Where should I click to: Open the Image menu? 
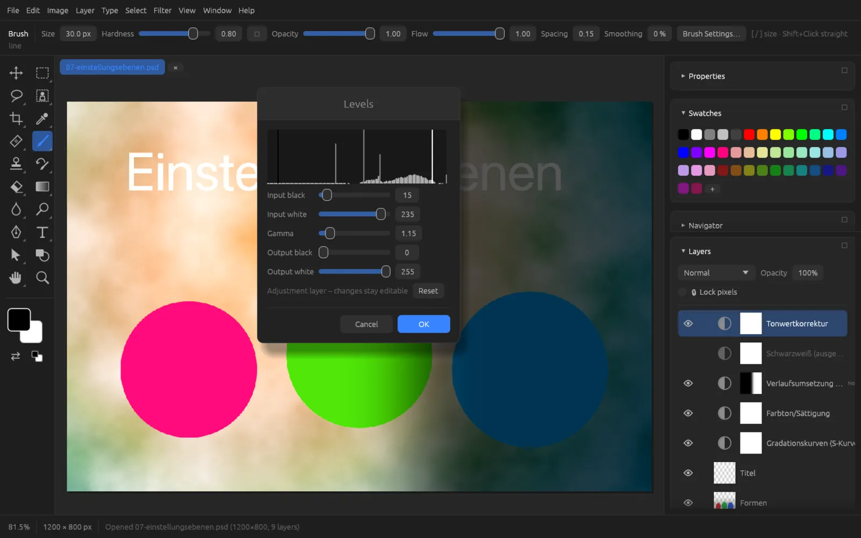58,10
